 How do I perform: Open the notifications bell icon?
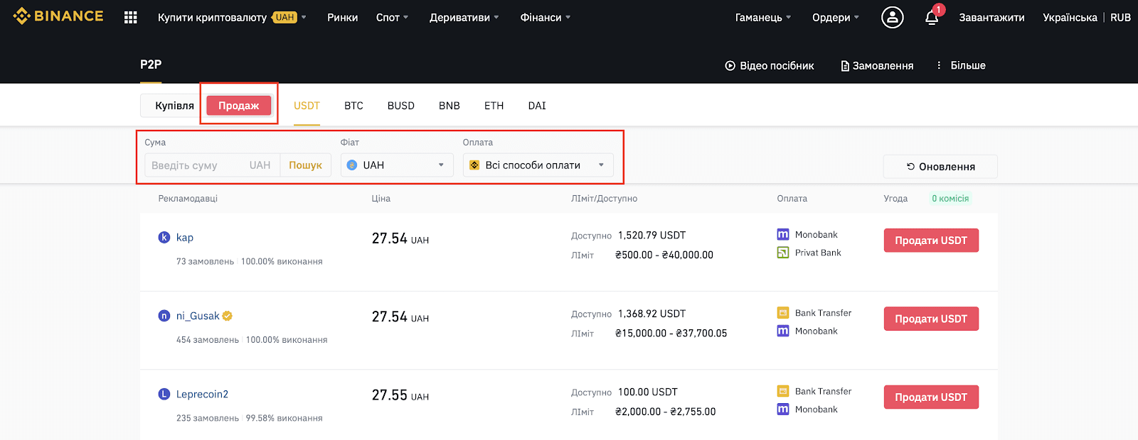(932, 17)
